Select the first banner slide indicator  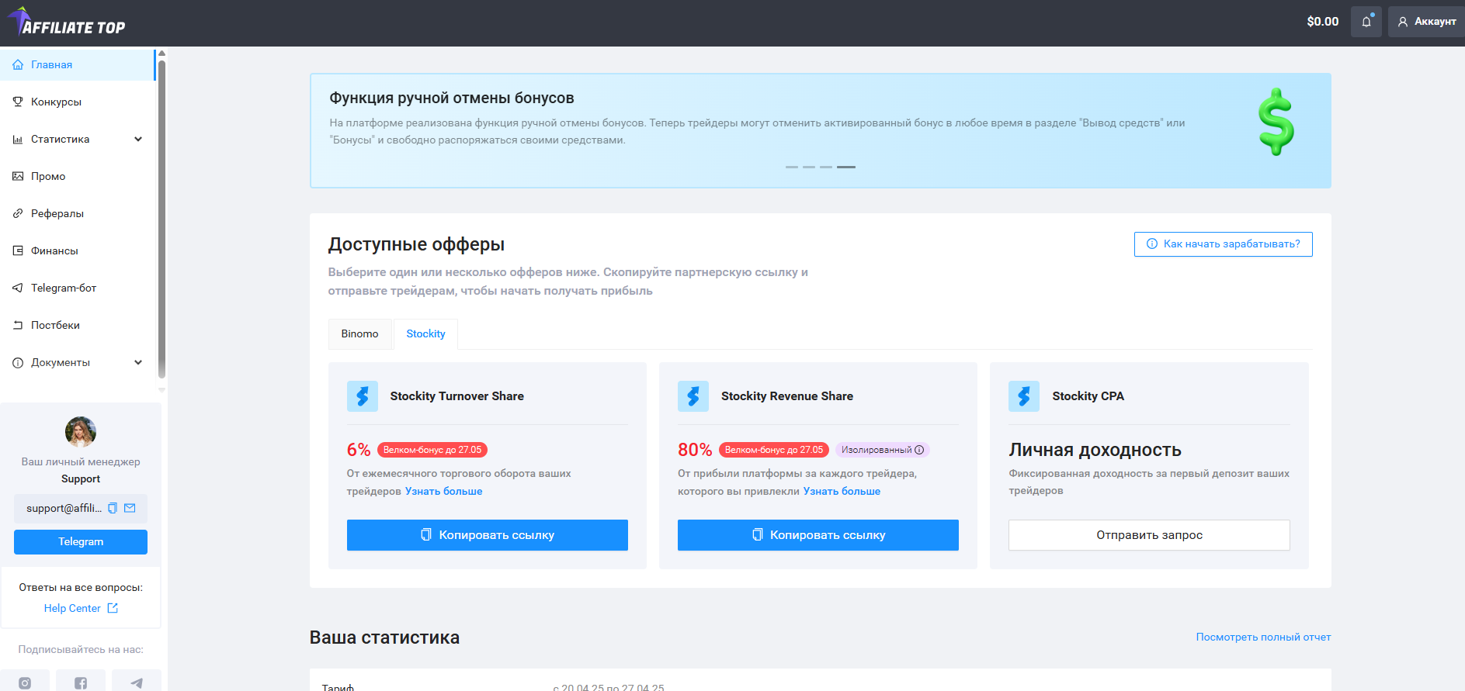pos(791,167)
